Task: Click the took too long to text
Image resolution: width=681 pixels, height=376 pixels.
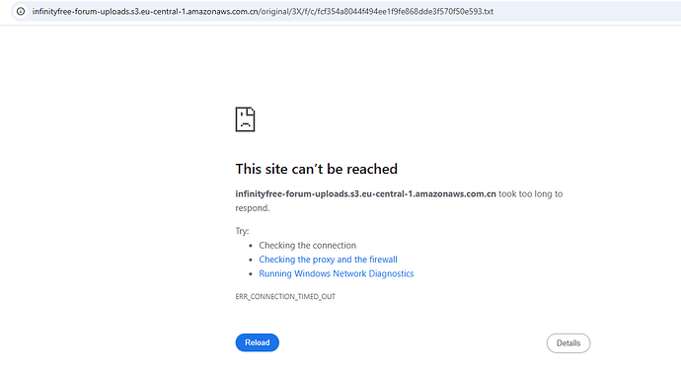Action: coord(530,194)
